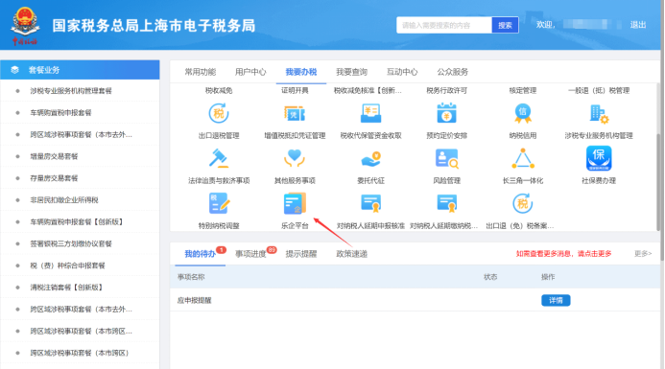665x369 pixels.
Task: Select 增量房交易套餐 in sidebar
Action: pos(54,156)
